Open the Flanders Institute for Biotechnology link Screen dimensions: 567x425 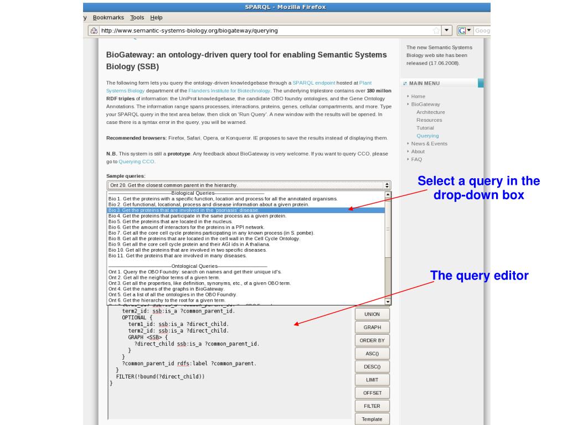(229, 91)
